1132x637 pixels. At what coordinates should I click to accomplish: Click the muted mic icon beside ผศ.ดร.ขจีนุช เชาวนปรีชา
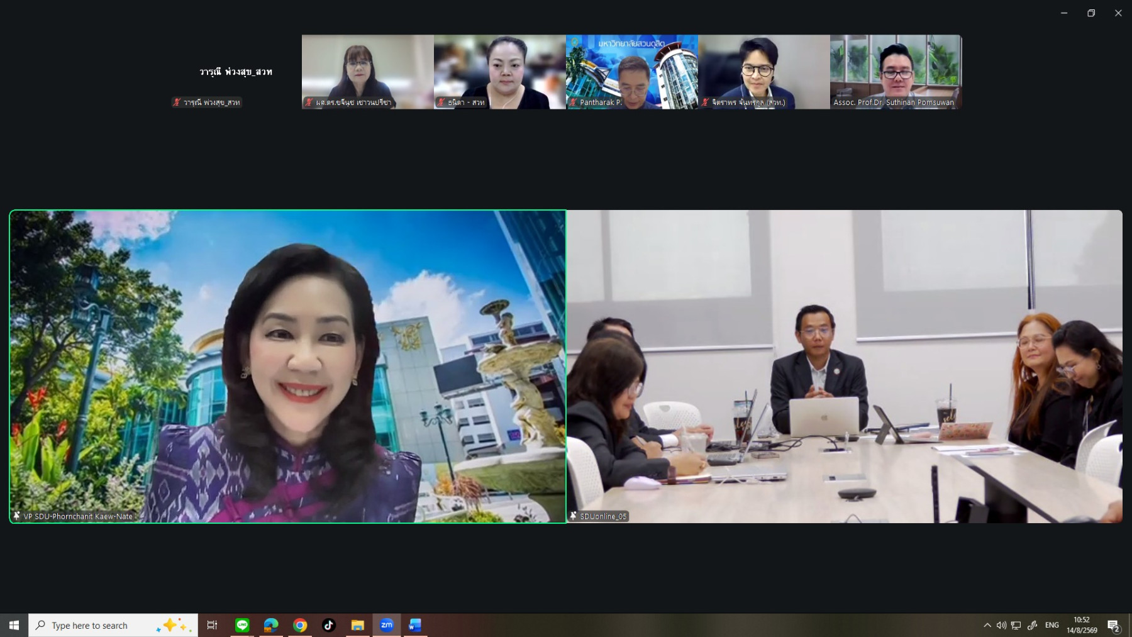click(309, 102)
